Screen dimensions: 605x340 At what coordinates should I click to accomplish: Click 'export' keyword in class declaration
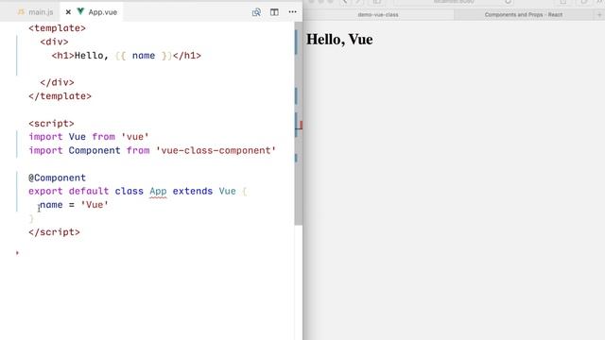click(x=45, y=191)
